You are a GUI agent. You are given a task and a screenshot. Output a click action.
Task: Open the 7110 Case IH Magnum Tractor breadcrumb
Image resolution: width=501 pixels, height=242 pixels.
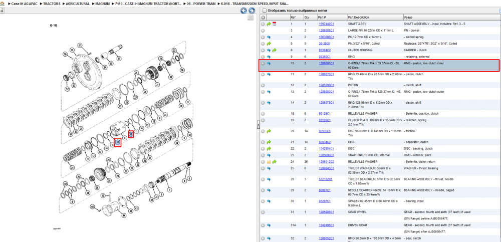point(149,4)
